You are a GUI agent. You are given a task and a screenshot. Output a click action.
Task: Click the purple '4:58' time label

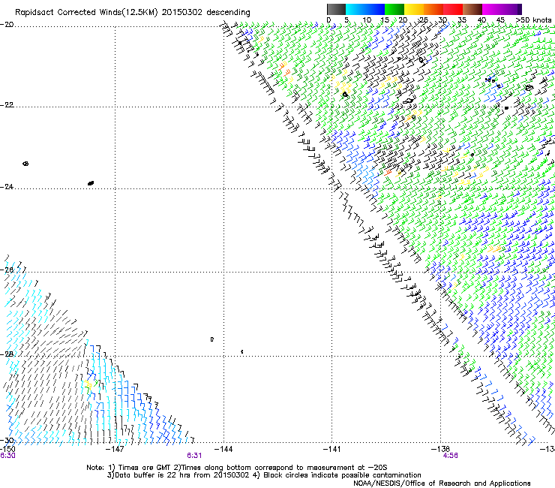(450, 456)
